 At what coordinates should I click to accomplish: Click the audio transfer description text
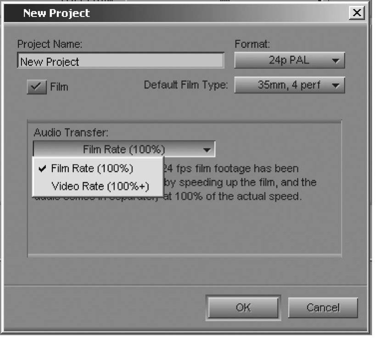point(240,182)
